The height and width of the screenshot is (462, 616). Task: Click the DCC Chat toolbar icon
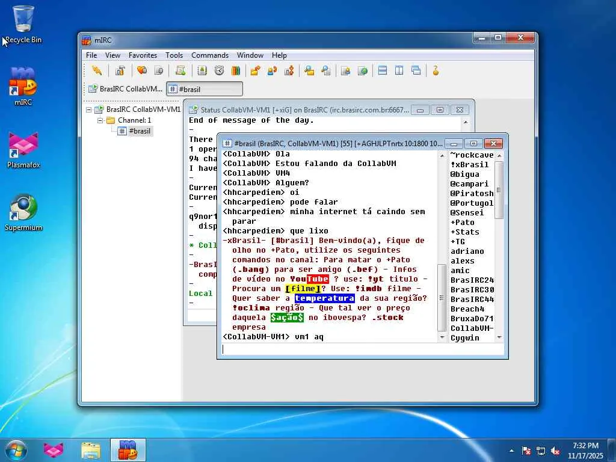click(x=273, y=71)
